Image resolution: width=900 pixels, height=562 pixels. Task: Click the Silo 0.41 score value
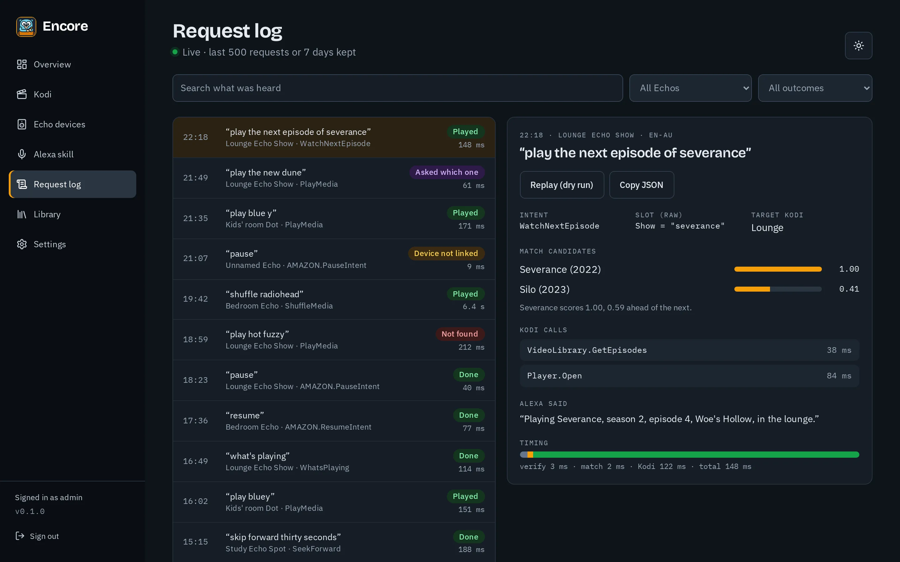(x=849, y=289)
